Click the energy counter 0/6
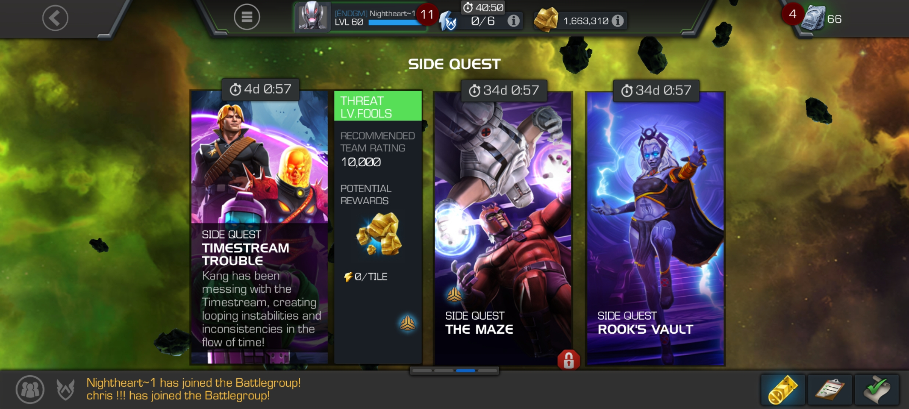This screenshot has width=909, height=409. (x=483, y=21)
